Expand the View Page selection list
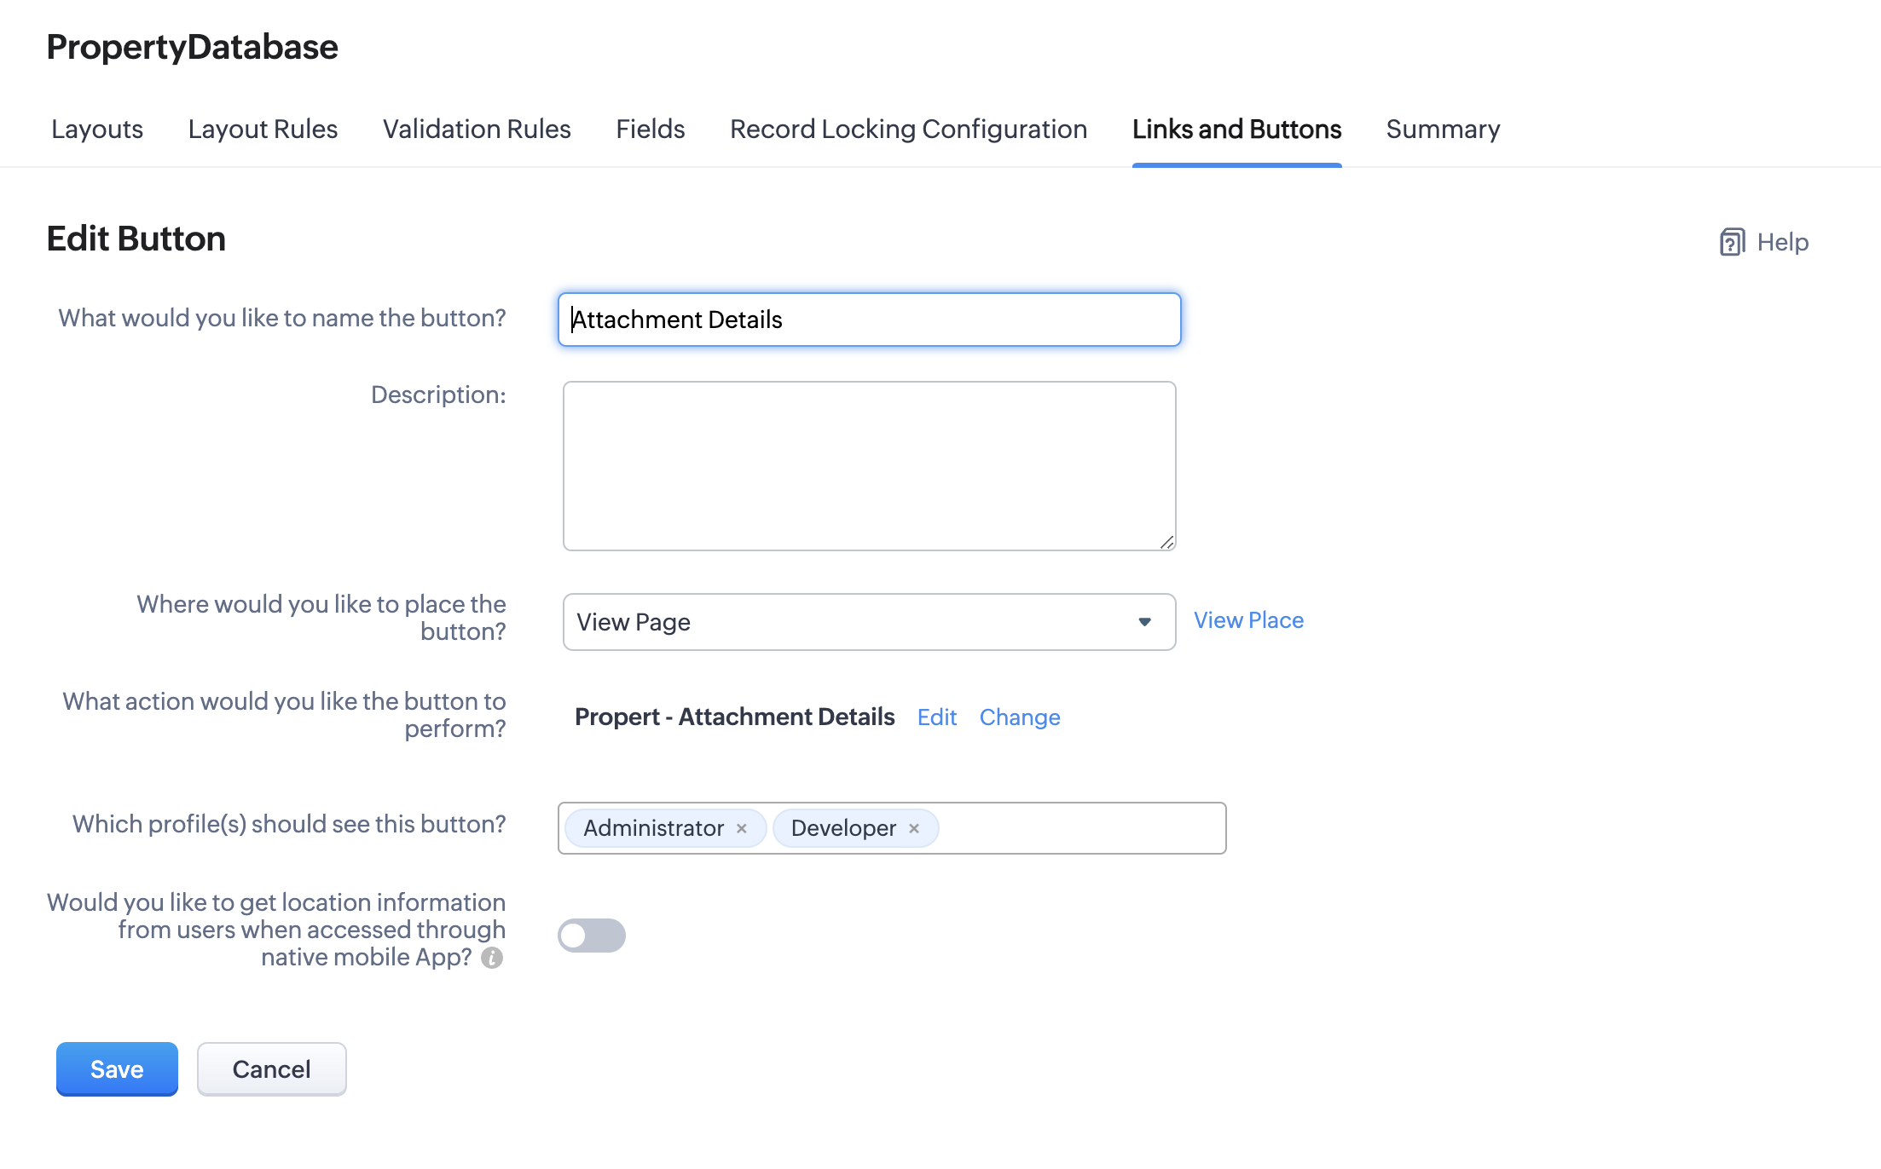This screenshot has width=1881, height=1169. click(1143, 622)
